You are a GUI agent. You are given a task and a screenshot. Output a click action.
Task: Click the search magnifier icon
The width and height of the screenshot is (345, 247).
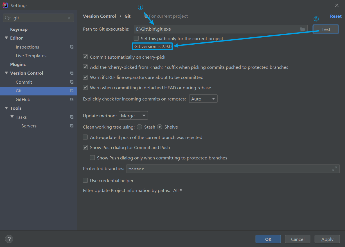(7, 18)
